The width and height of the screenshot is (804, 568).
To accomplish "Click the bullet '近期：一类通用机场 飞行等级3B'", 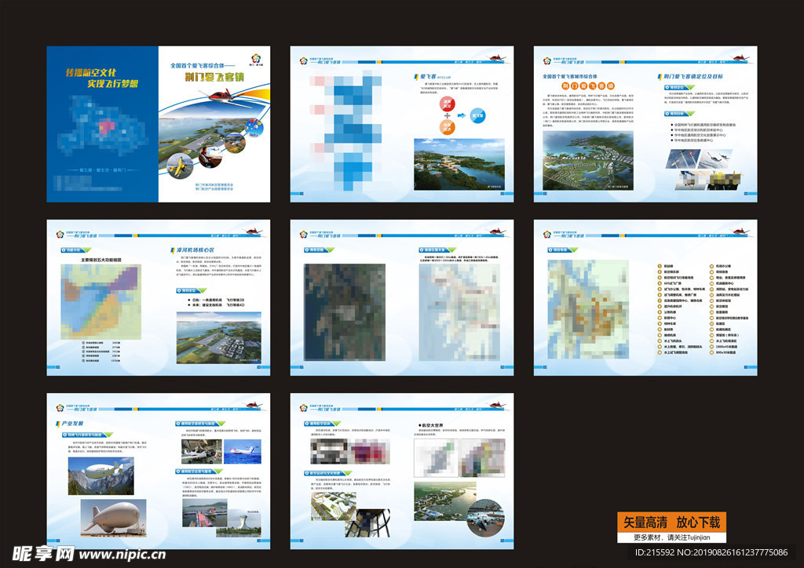I will [x=217, y=300].
